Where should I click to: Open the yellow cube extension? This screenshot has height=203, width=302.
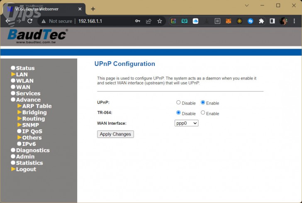coord(239,21)
